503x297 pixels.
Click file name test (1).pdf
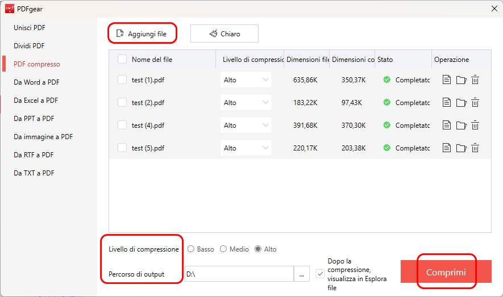148,80
